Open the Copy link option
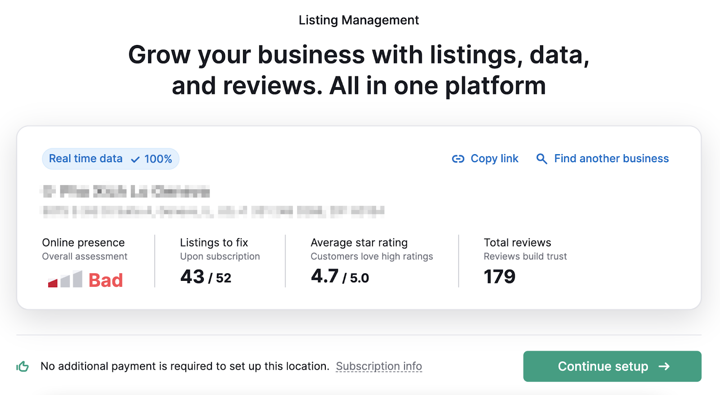 (x=485, y=159)
